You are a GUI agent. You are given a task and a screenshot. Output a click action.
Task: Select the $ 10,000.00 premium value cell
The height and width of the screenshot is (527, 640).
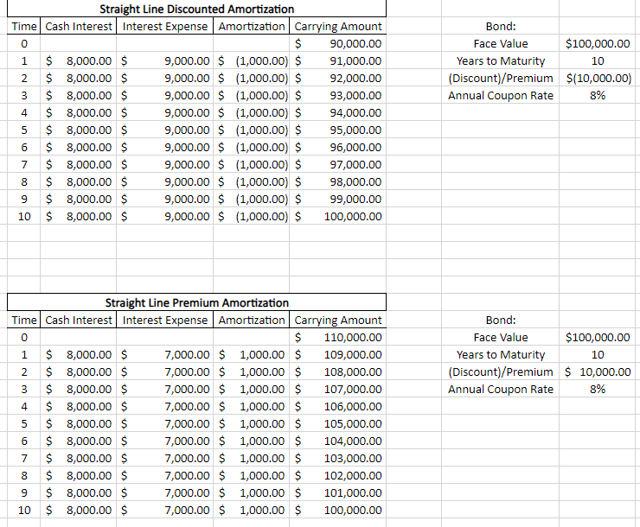click(598, 371)
